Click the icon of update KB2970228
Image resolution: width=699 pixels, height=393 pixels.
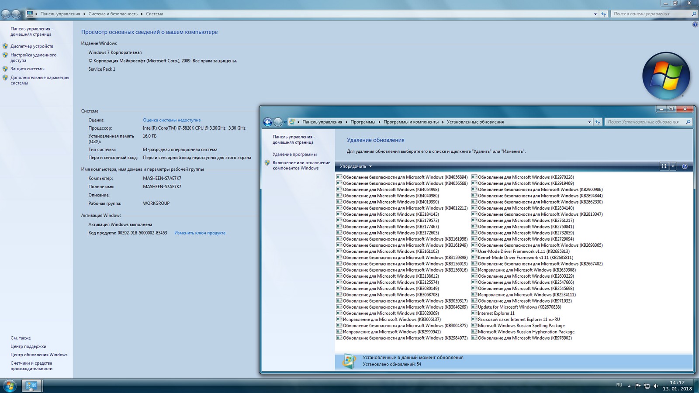474,177
